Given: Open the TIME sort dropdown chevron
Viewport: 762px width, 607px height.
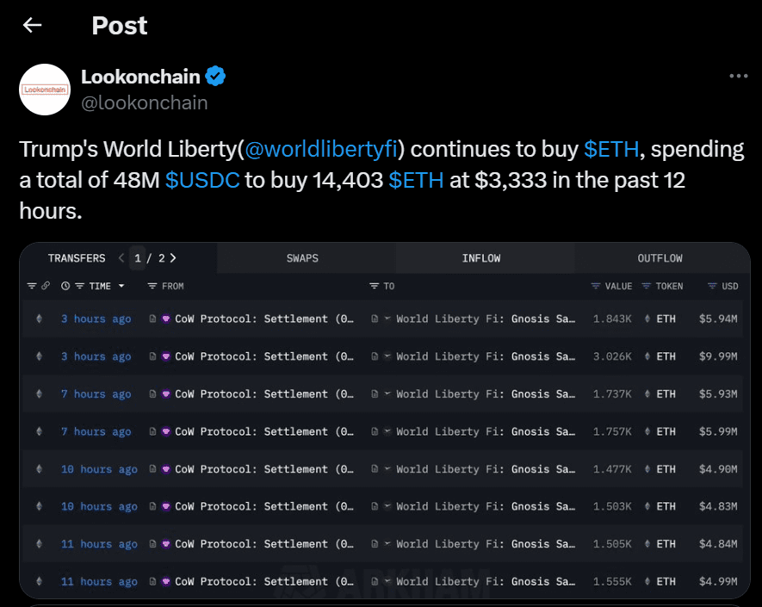Looking at the screenshot, I should point(123,286).
